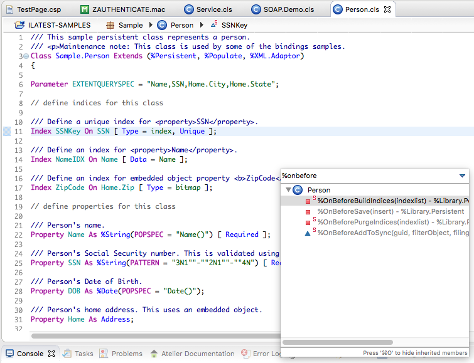Click the Problems view icon
474x363 pixels.
[x=104, y=354]
